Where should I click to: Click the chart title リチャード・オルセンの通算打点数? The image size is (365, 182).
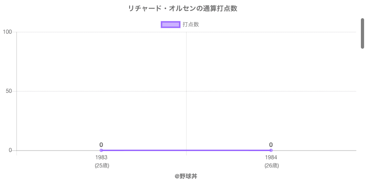[182, 9]
